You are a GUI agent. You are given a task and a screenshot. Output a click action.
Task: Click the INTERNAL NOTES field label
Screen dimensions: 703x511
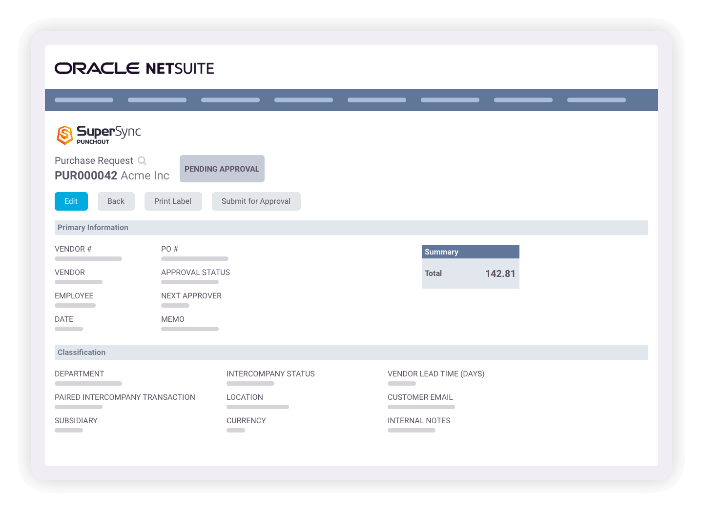point(419,421)
